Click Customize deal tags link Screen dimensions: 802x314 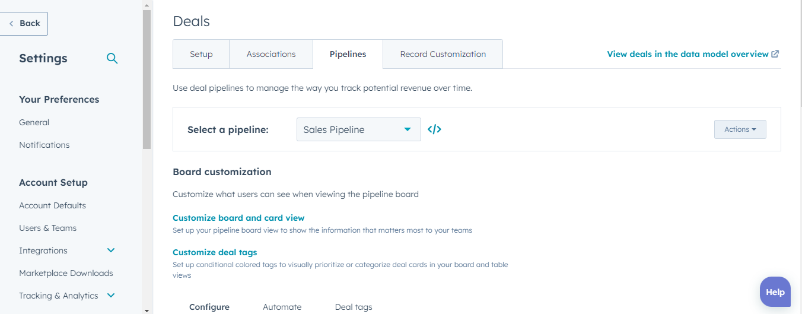[215, 252]
